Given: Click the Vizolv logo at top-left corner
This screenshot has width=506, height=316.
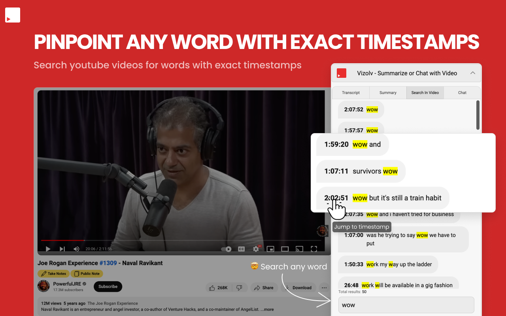Looking at the screenshot, I should 13,15.
